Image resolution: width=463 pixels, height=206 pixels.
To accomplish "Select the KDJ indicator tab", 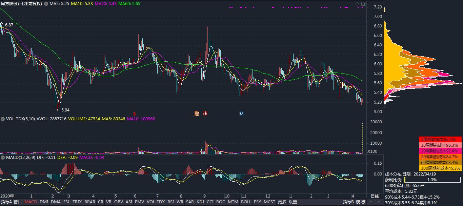I will pos(200,202).
